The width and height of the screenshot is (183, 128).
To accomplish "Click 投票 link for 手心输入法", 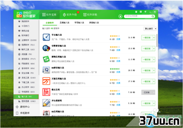I will (118, 39).
